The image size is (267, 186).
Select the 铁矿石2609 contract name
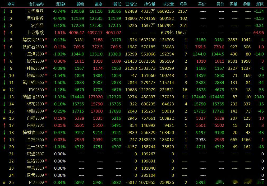tap(33, 47)
